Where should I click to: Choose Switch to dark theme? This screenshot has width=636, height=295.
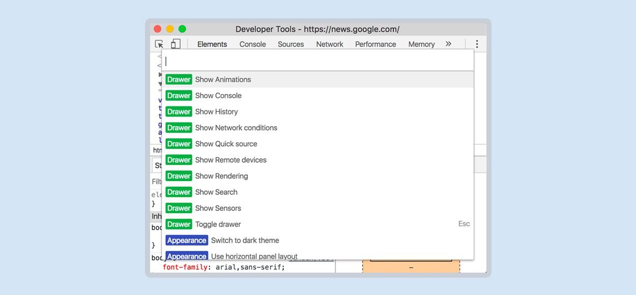click(x=318, y=241)
